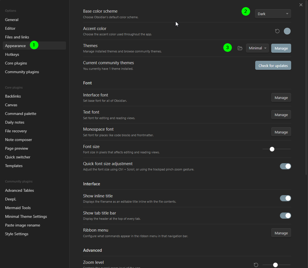Open Backlinks plugin settings
This screenshot has width=308, height=268.
[x=34, y=96]
